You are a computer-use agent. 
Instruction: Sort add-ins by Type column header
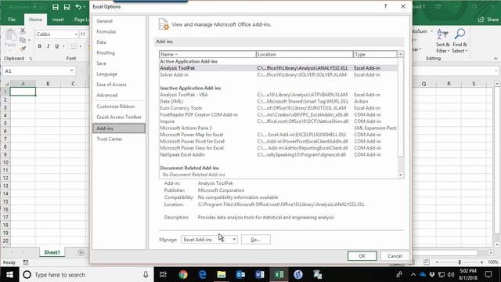[x=375, y=54]
